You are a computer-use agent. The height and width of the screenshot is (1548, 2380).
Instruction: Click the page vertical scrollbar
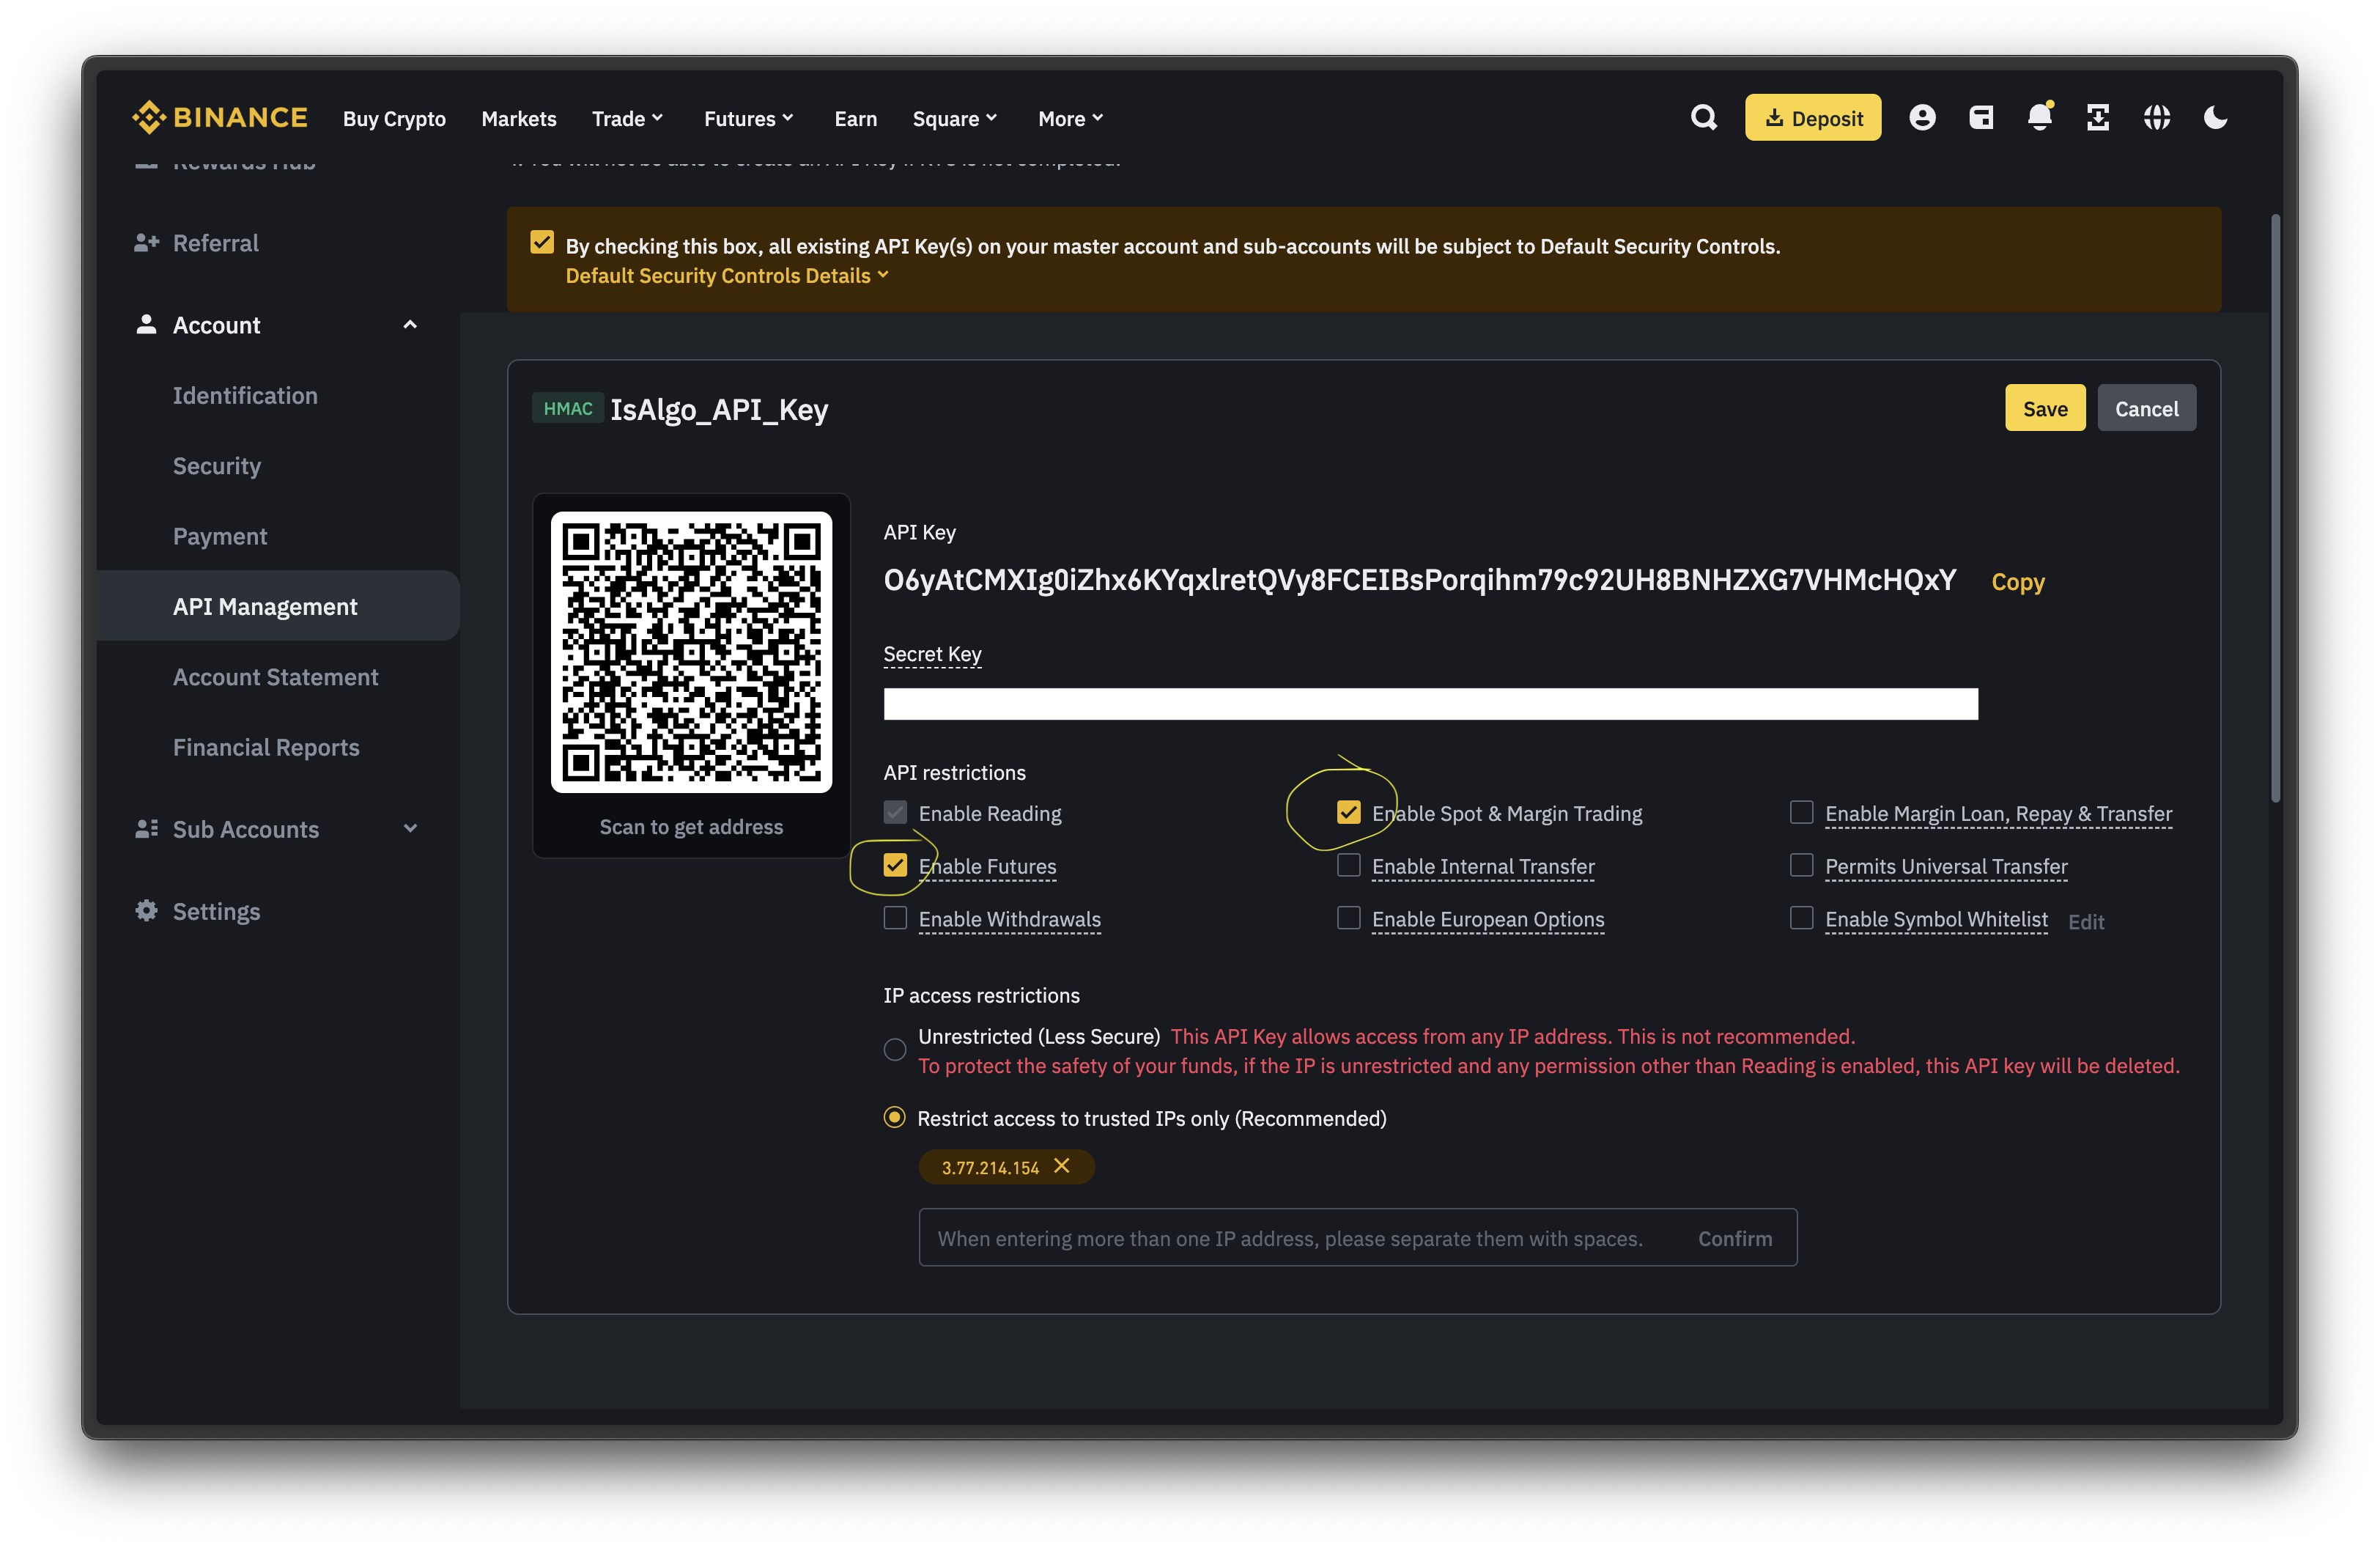click(2276, 508)
